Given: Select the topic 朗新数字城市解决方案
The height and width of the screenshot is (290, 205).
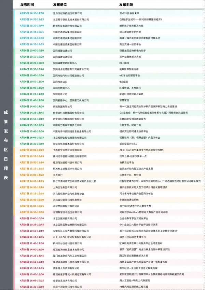Looking at the screenshot, I should [x=132, y=26].
